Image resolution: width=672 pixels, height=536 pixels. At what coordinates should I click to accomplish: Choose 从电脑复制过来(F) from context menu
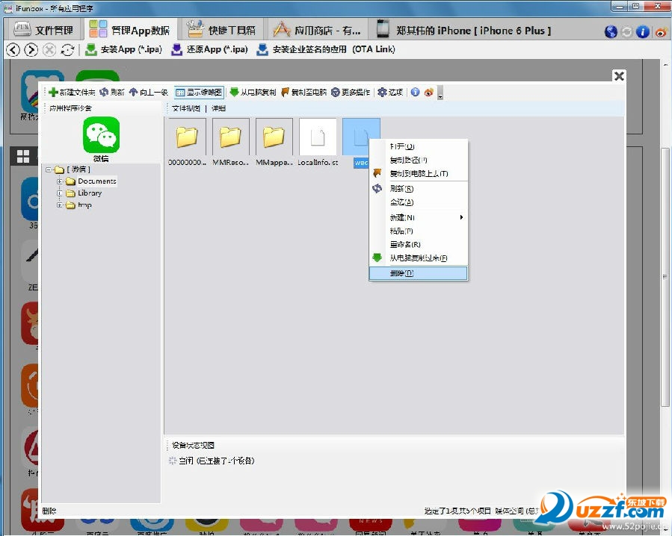[419, 258]
